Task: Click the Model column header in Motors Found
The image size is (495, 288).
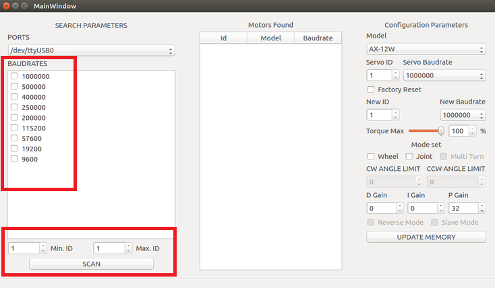Action: (270, 38)
